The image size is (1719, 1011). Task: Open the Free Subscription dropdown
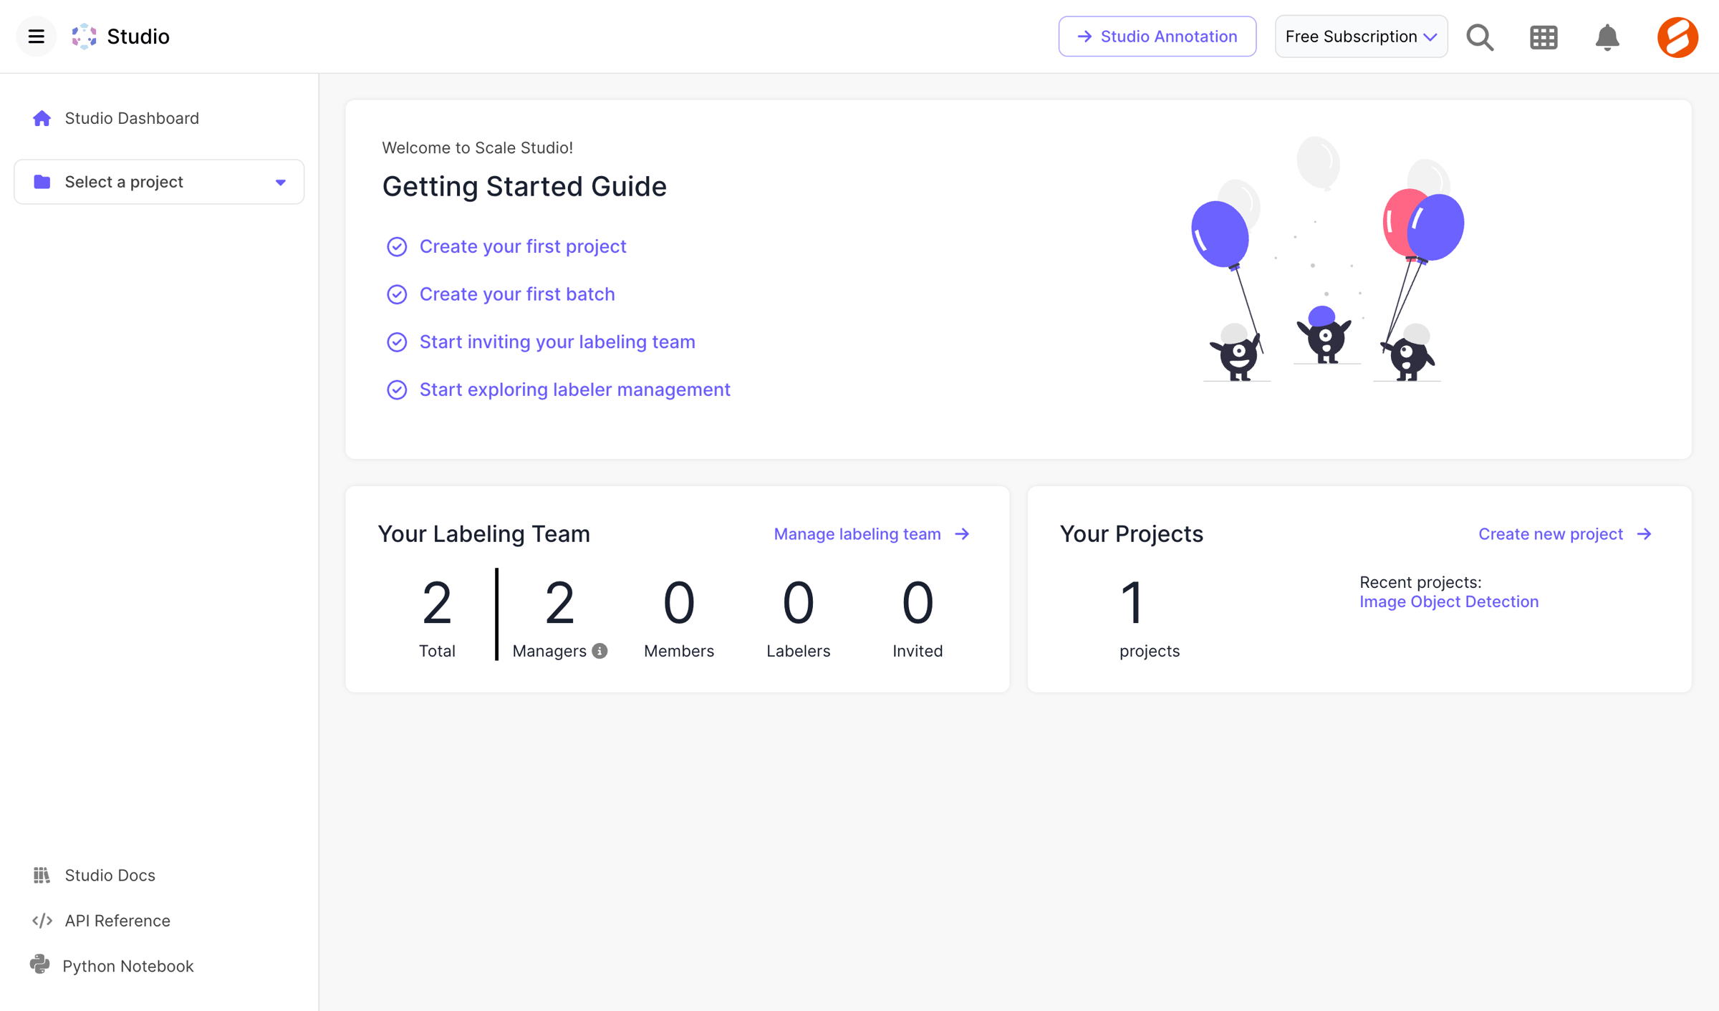coord(1361,37)
